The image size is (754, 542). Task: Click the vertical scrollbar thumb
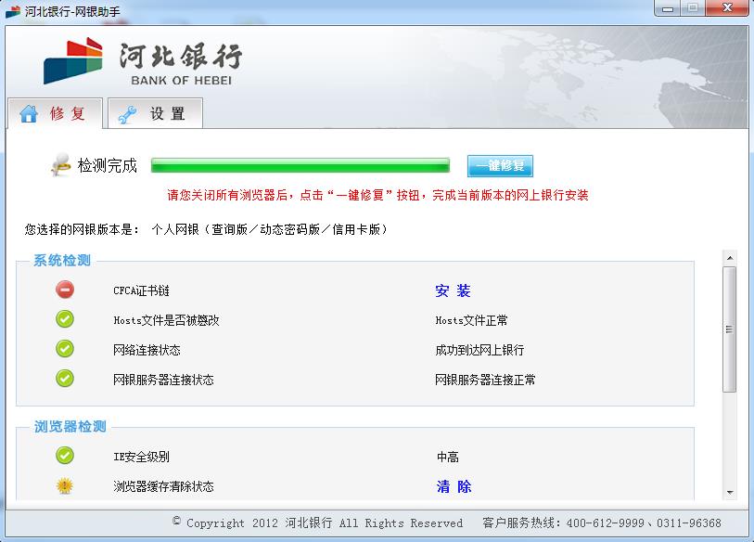(x=730, y=329)
